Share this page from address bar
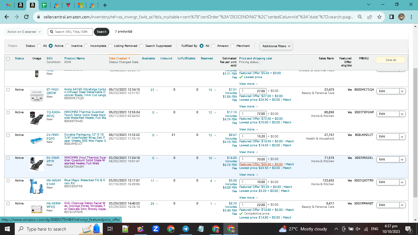 pos(370,17)
